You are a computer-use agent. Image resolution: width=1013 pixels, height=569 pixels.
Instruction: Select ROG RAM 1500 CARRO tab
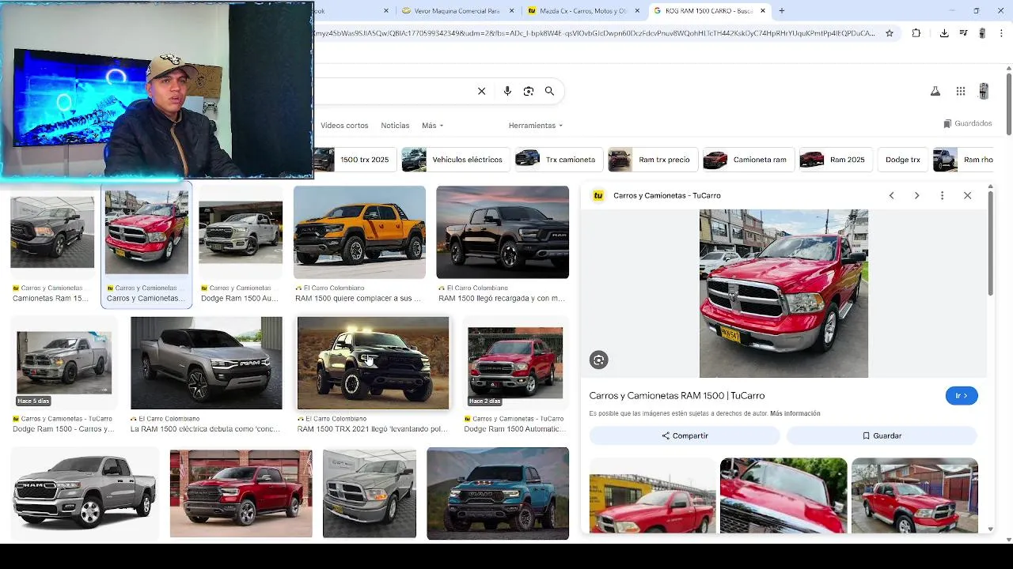[709, 11]
